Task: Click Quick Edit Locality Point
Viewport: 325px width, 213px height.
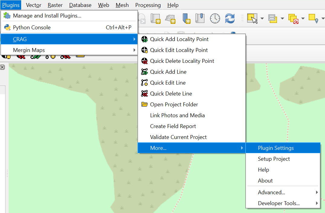Action: point(192,50)
